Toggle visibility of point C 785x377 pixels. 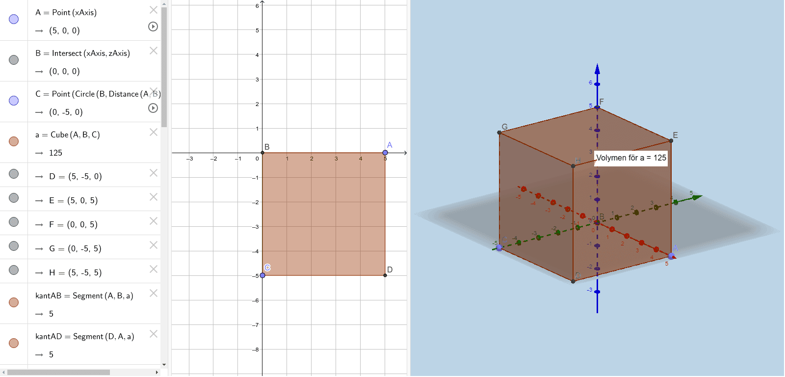pyautogui.click(x=14, y=101)
